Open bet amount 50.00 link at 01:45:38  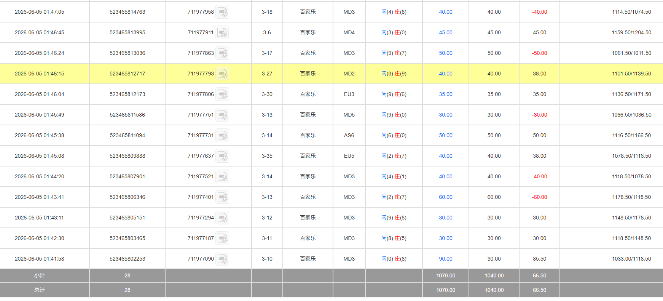[446, 135]
